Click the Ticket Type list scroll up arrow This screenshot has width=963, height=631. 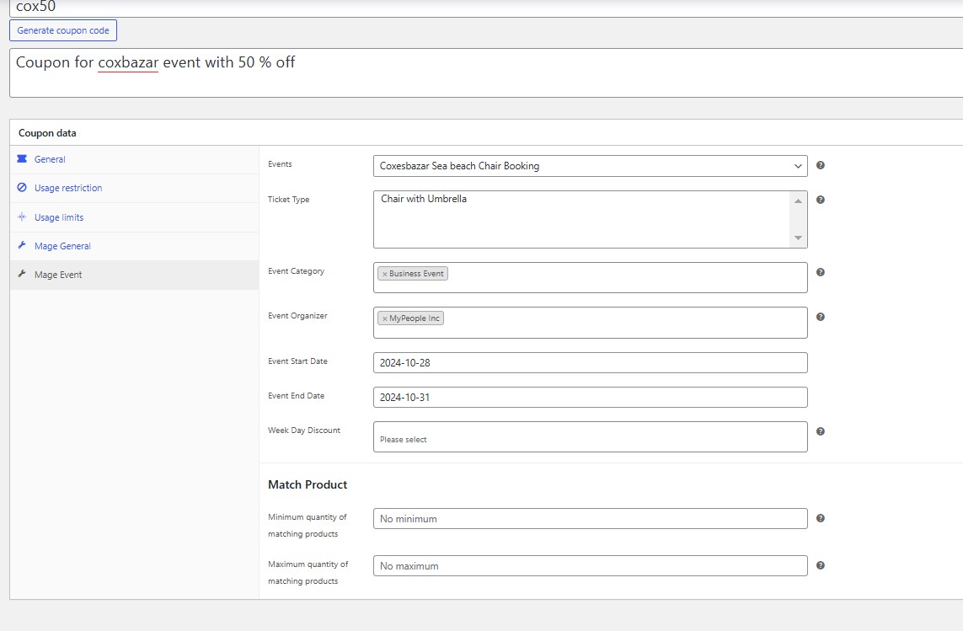[x=798, y=201]
